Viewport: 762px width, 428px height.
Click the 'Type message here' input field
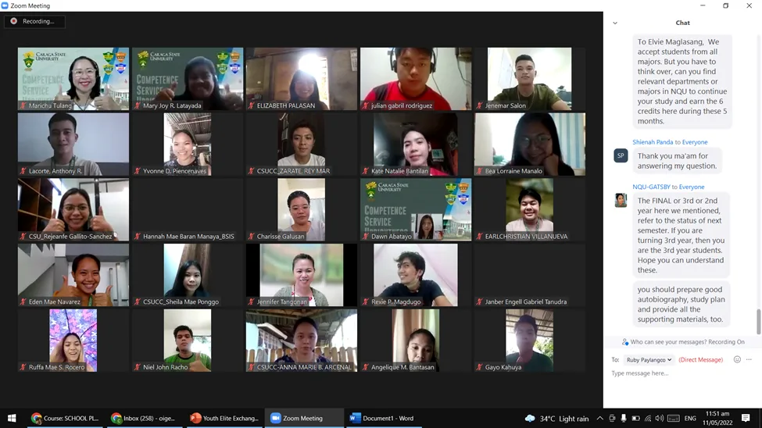coord(680,373)
